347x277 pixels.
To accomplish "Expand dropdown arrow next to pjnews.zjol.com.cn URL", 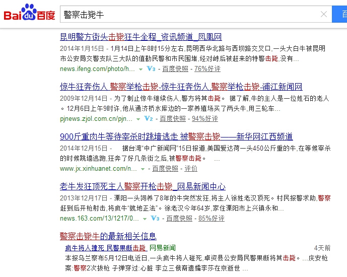I will point(138,119).
